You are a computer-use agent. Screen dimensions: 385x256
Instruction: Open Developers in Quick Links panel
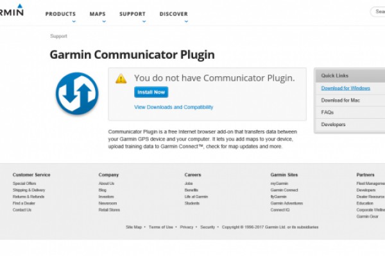coord(333,124)
